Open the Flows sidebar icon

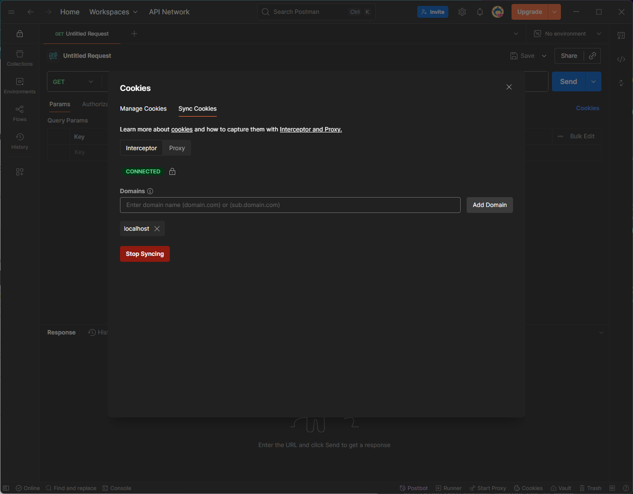click(20, 113)
